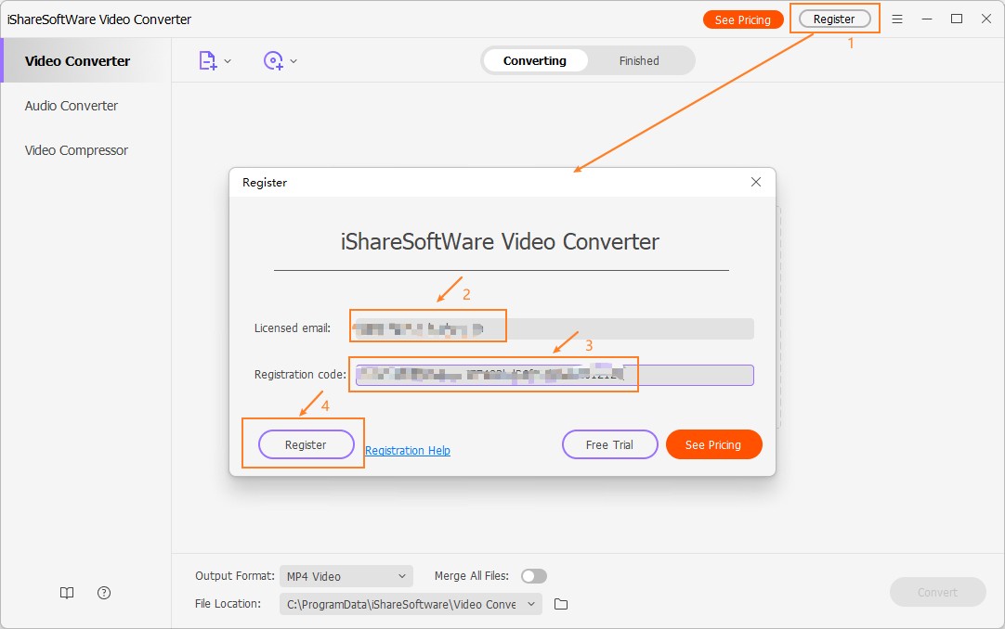Click the disabled Convert button
Screen dimensions: 1005x629
pyautogui.click(x=938, y=593)
